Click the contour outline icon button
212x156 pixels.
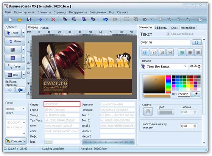[x=148, y=111]
